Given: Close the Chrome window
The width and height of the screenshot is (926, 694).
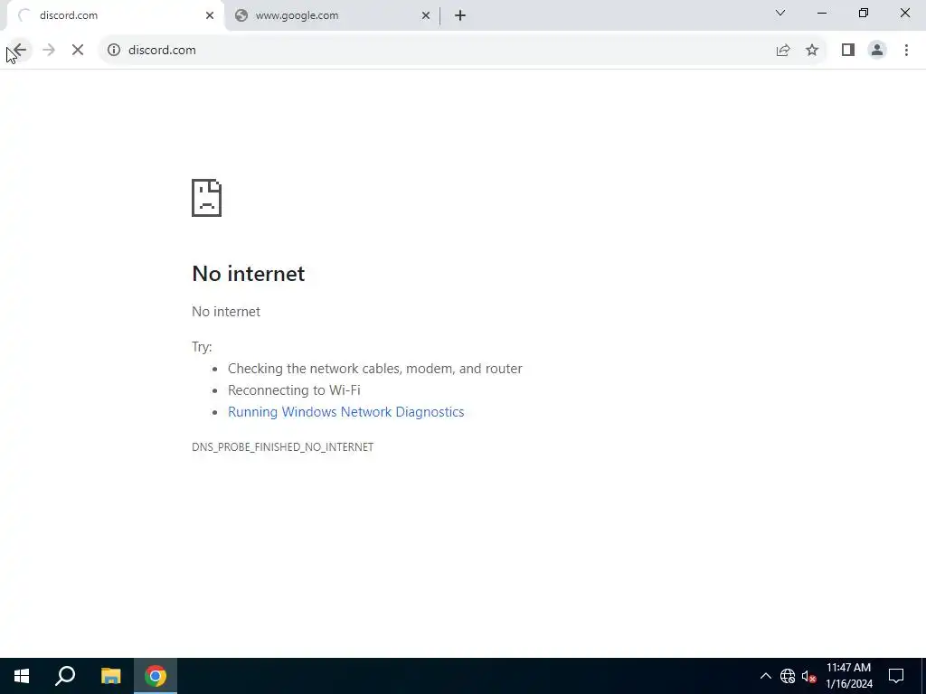Looking at the screenshot, I should [x=904, y=13].
